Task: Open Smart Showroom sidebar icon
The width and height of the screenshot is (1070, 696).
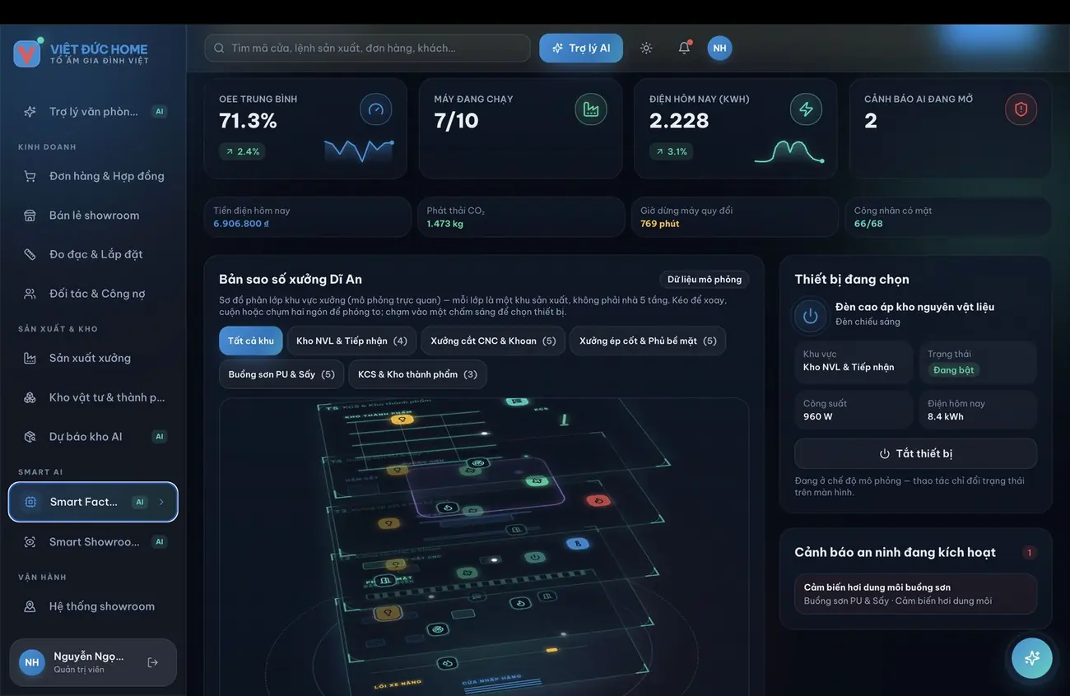Action: (x=30, y=542)
